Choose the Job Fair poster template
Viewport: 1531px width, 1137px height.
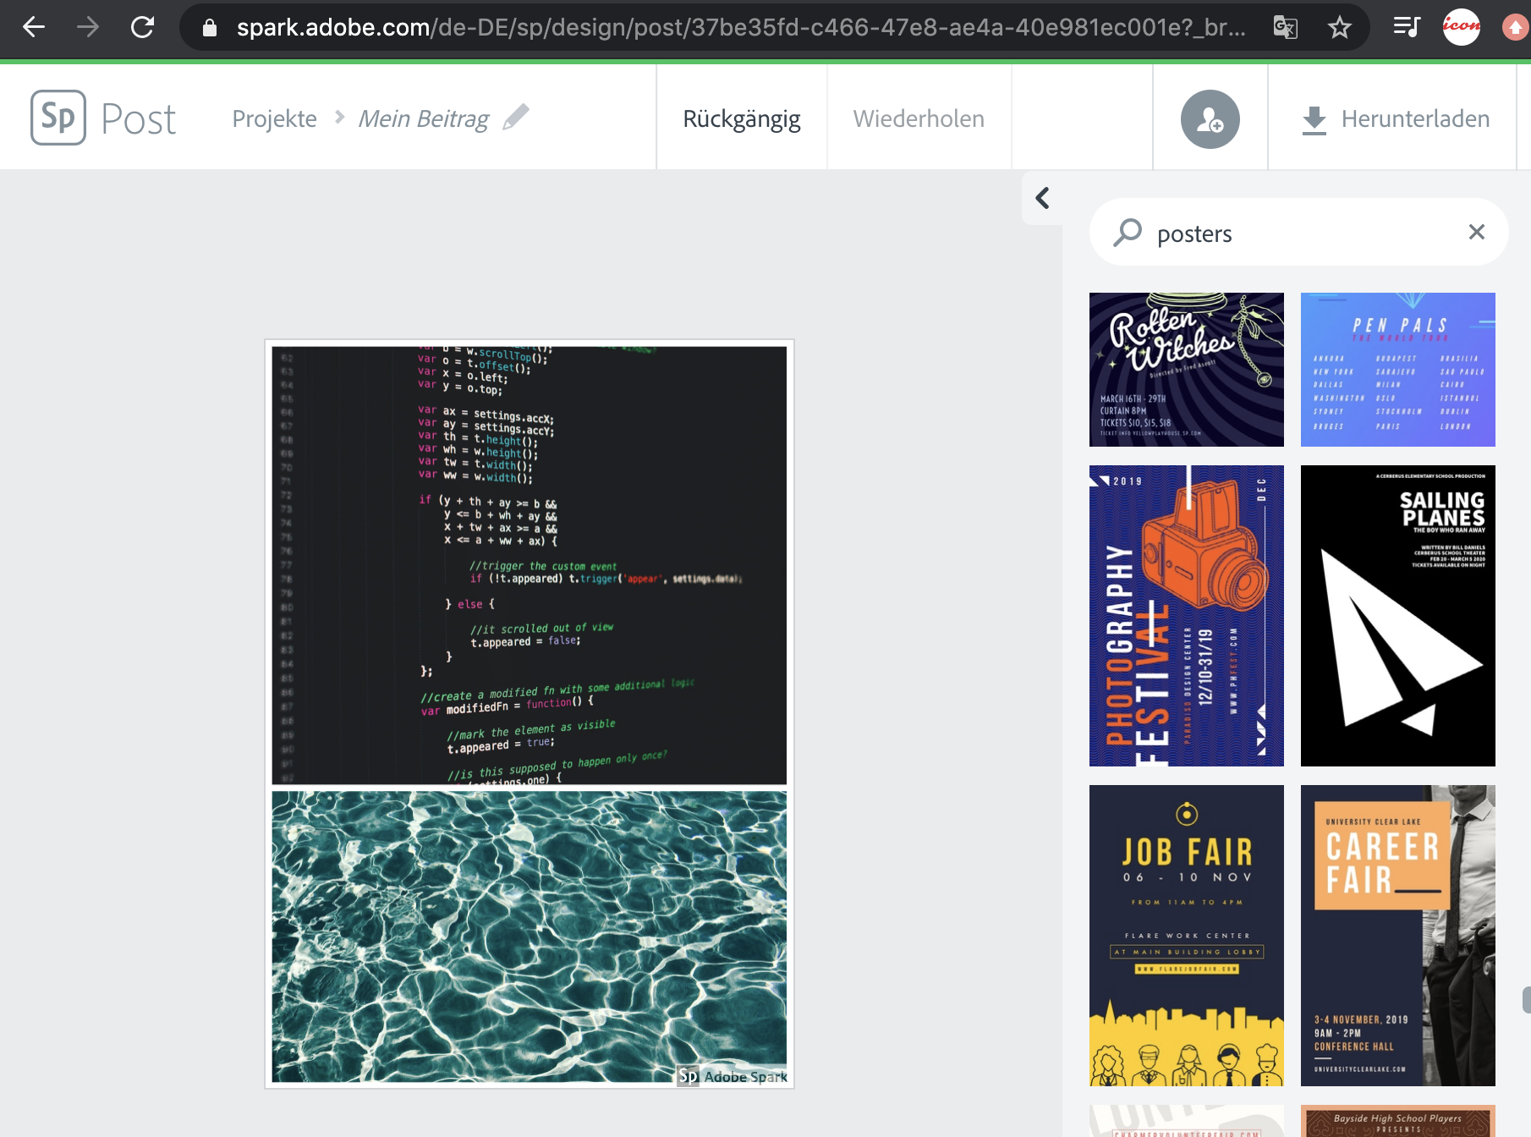(1186, 935)
